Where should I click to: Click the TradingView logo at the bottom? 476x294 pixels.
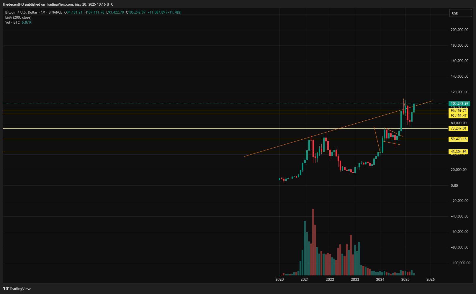click(x=17, y=289)
